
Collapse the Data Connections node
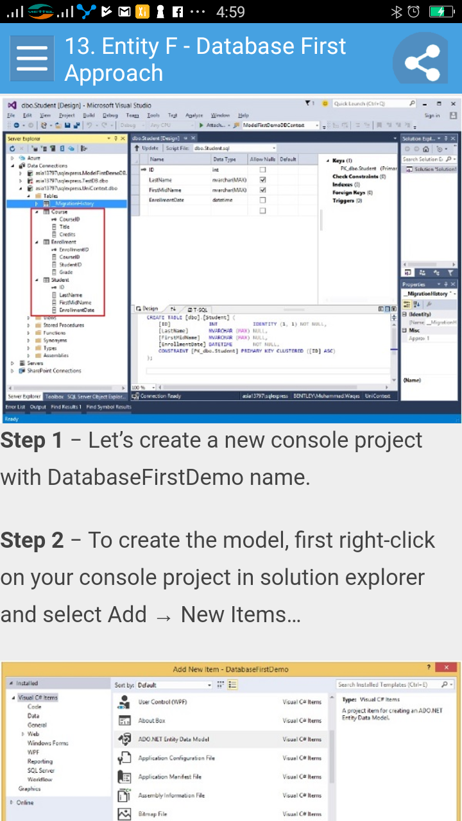[x=12, y=165]
